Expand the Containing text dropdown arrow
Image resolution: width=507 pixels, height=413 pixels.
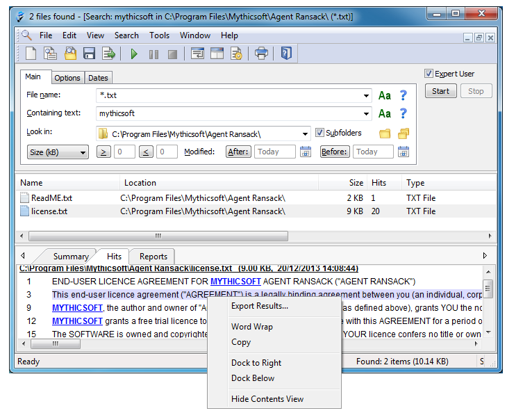366,114
